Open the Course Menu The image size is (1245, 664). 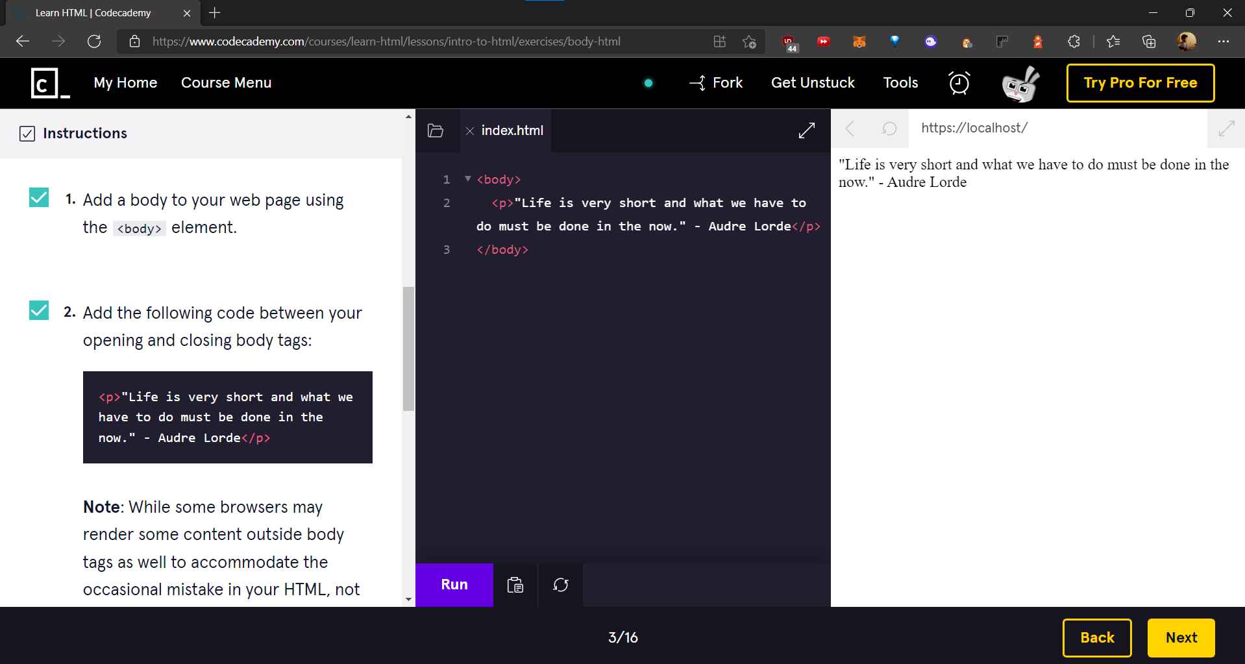[226, 82]
